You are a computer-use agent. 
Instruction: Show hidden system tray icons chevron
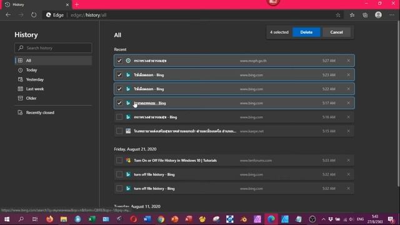coord(324,219)
